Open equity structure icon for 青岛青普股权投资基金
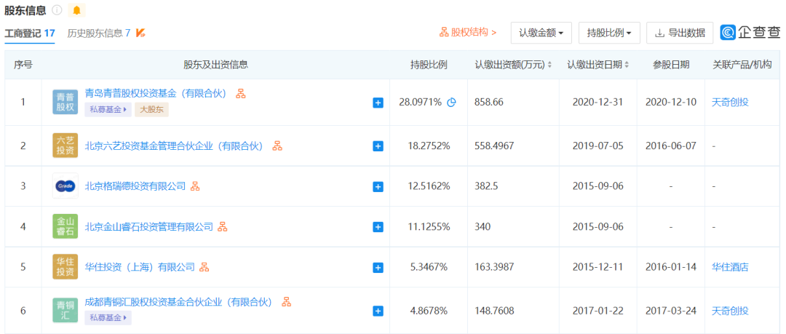 click(x=241, y=93)
